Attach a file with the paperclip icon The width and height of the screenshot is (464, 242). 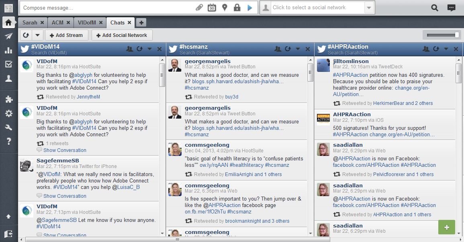click(x=199, y=8)
